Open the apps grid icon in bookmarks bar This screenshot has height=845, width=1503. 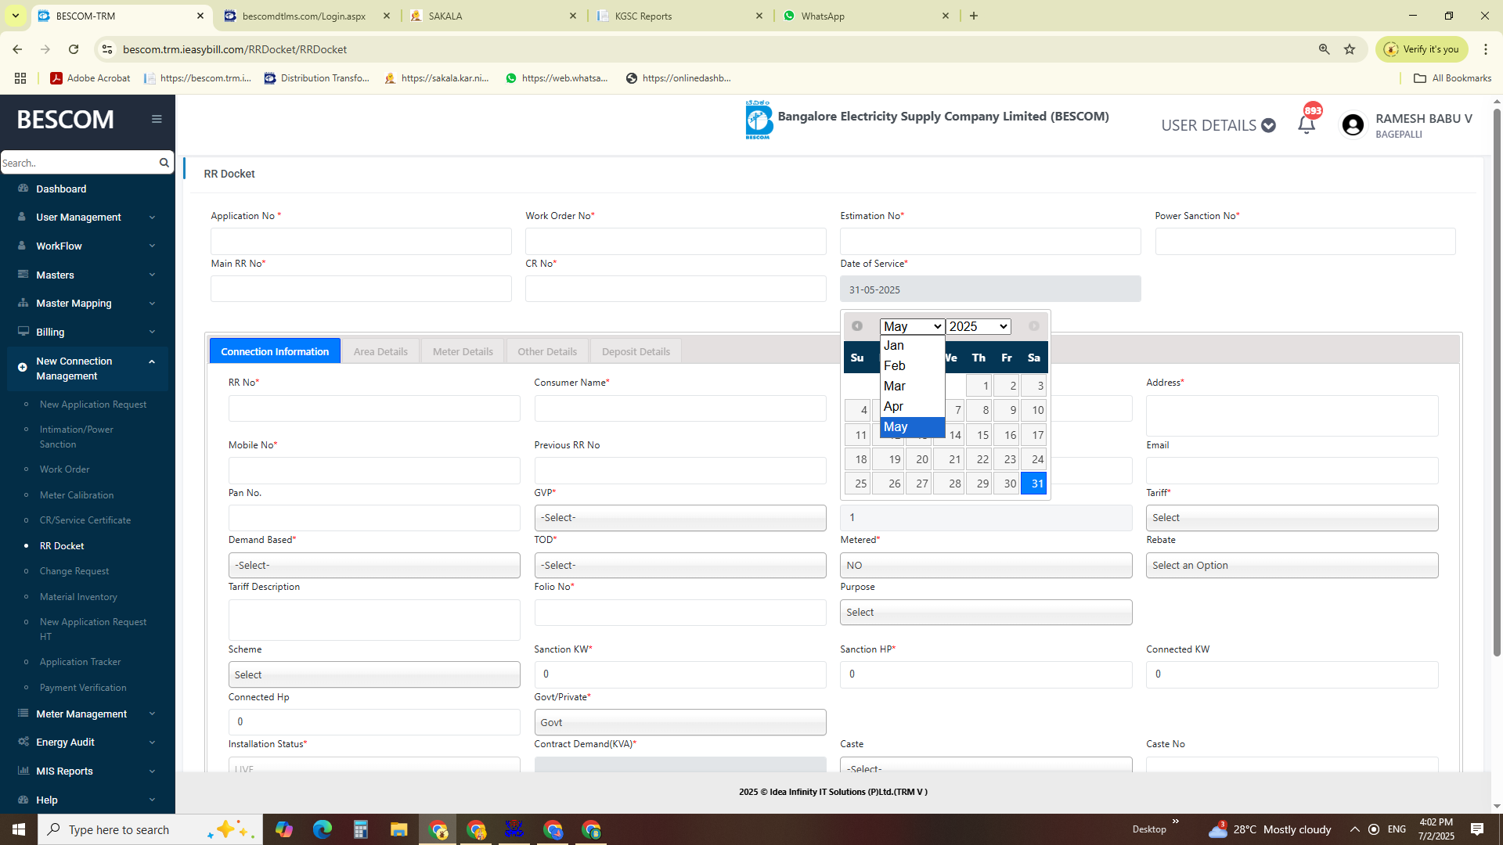click(20, 78)
